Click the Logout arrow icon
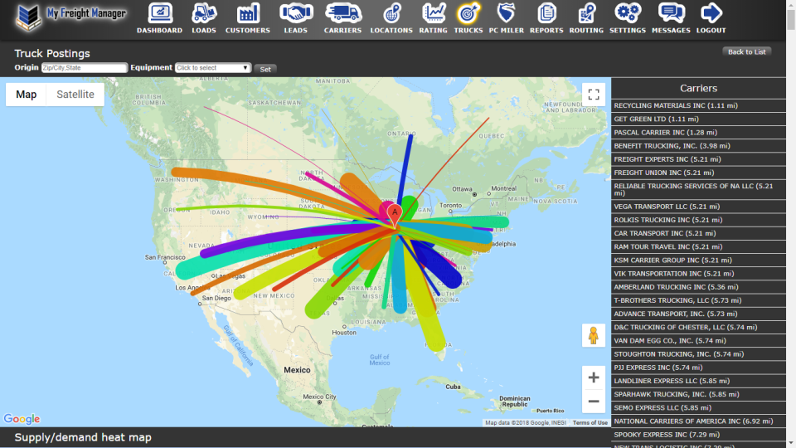 (711, 13)
